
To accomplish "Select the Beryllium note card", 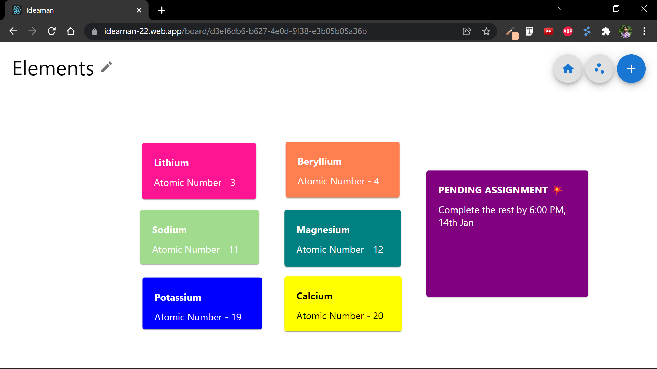I will (x=343, y=170).
